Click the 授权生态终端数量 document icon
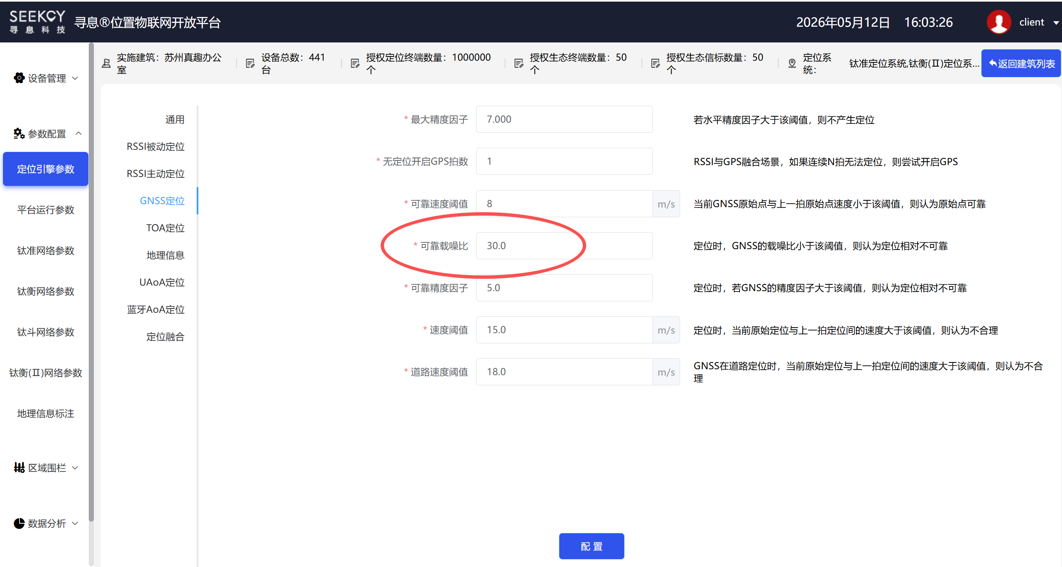Screen dimensions: 1062x567 point(519,63)
